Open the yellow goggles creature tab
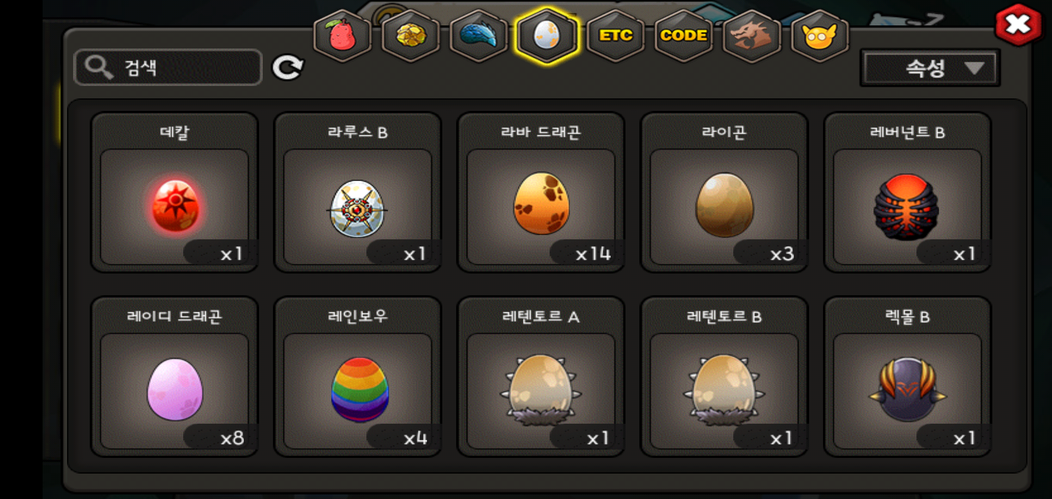The width and height of the screenshot is (1052, 499). [819, 36]
